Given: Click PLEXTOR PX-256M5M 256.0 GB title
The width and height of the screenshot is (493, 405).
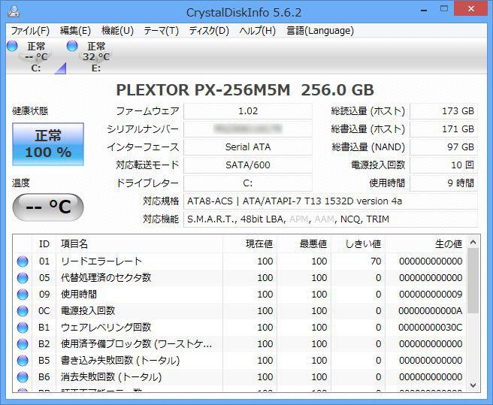Looking at the screenshot, I should [x=245, y=90].
